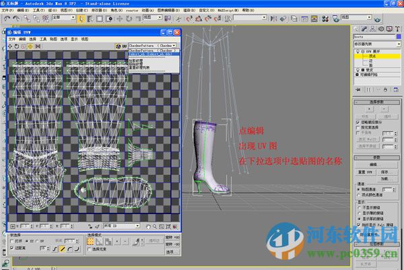Open the Layer Manager icon

coord(294,19)
